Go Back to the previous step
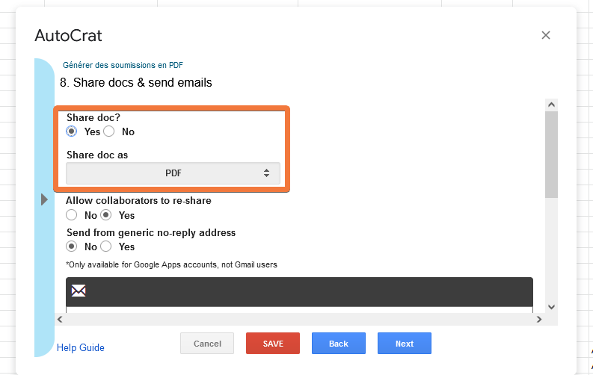593x375 pixels. pos(339,344)
